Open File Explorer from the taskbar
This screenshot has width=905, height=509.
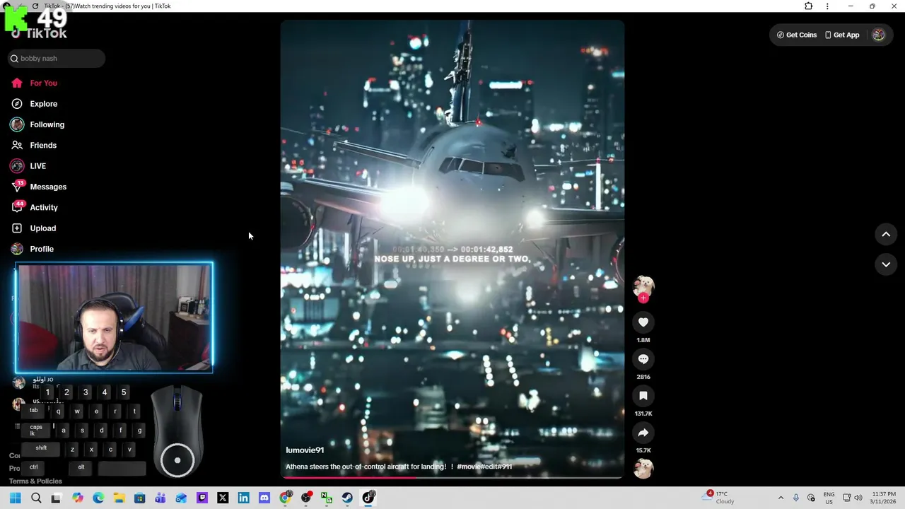coord(119,498)
